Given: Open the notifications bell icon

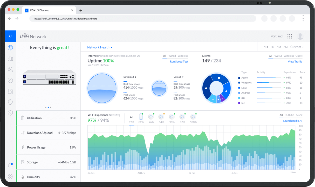Looking at the screenshot, I should [x=10, y=166].
